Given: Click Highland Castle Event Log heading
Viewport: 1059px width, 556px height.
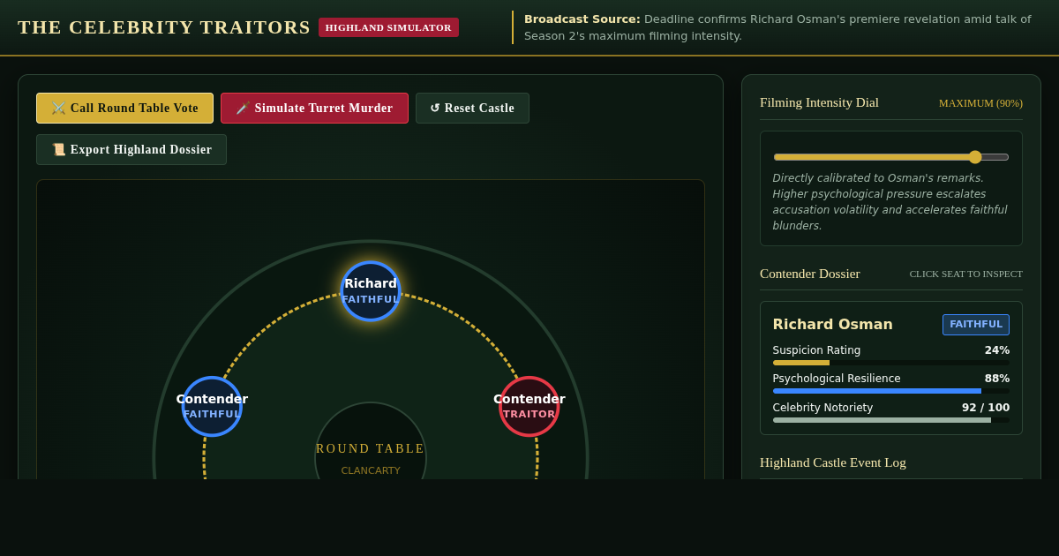Looking at the screenshot, I should [x=833, y=462].
